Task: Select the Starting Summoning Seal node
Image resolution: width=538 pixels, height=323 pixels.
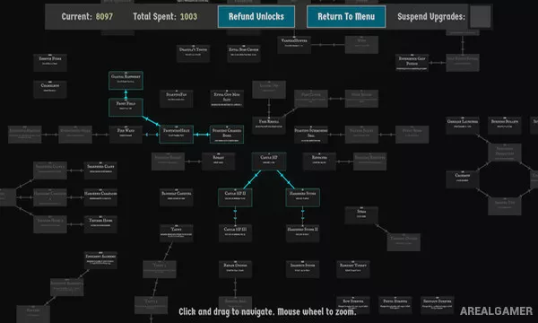Action: 311,135
